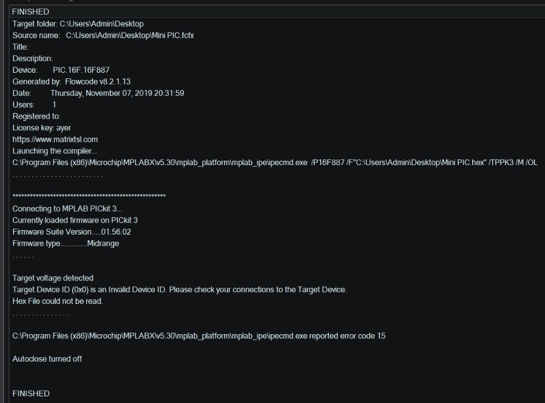Click the Connecting to MPLAB PICkit 3 line
The height and width of the screenshot is (403, 545).
pyautogui.click(x=67, y=208)
